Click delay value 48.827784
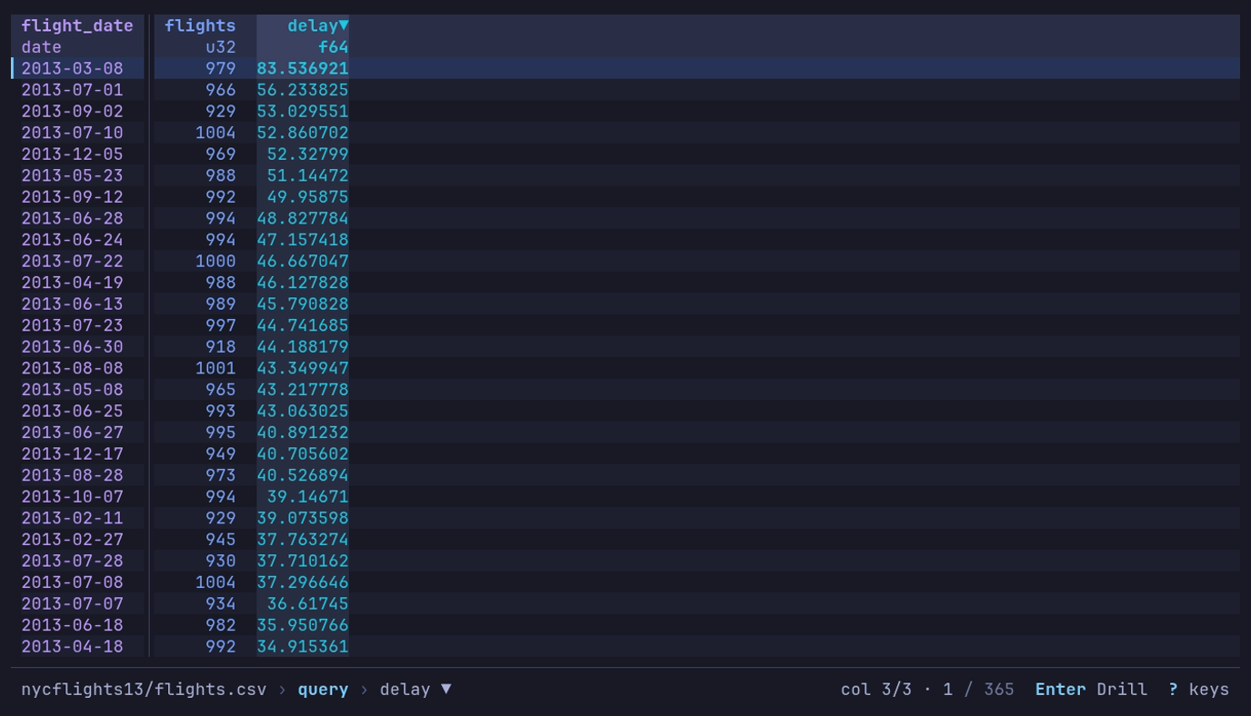Screen dimensions: 1251x716 (x=303, y=218)
